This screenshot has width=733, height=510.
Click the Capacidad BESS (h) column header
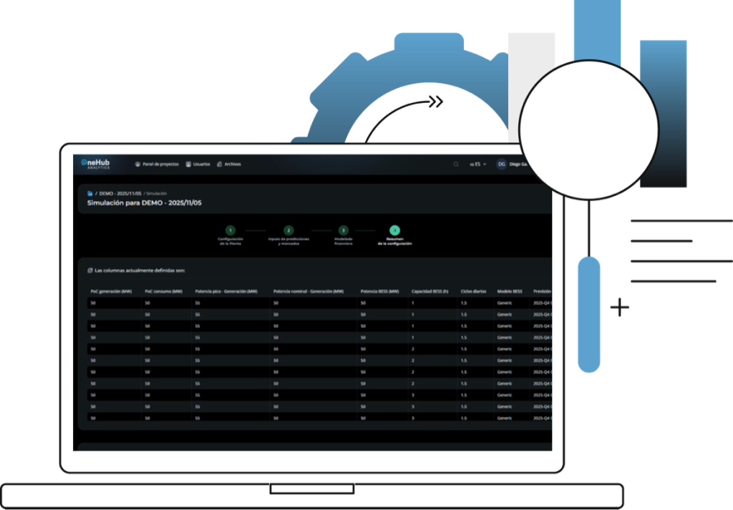429,291
